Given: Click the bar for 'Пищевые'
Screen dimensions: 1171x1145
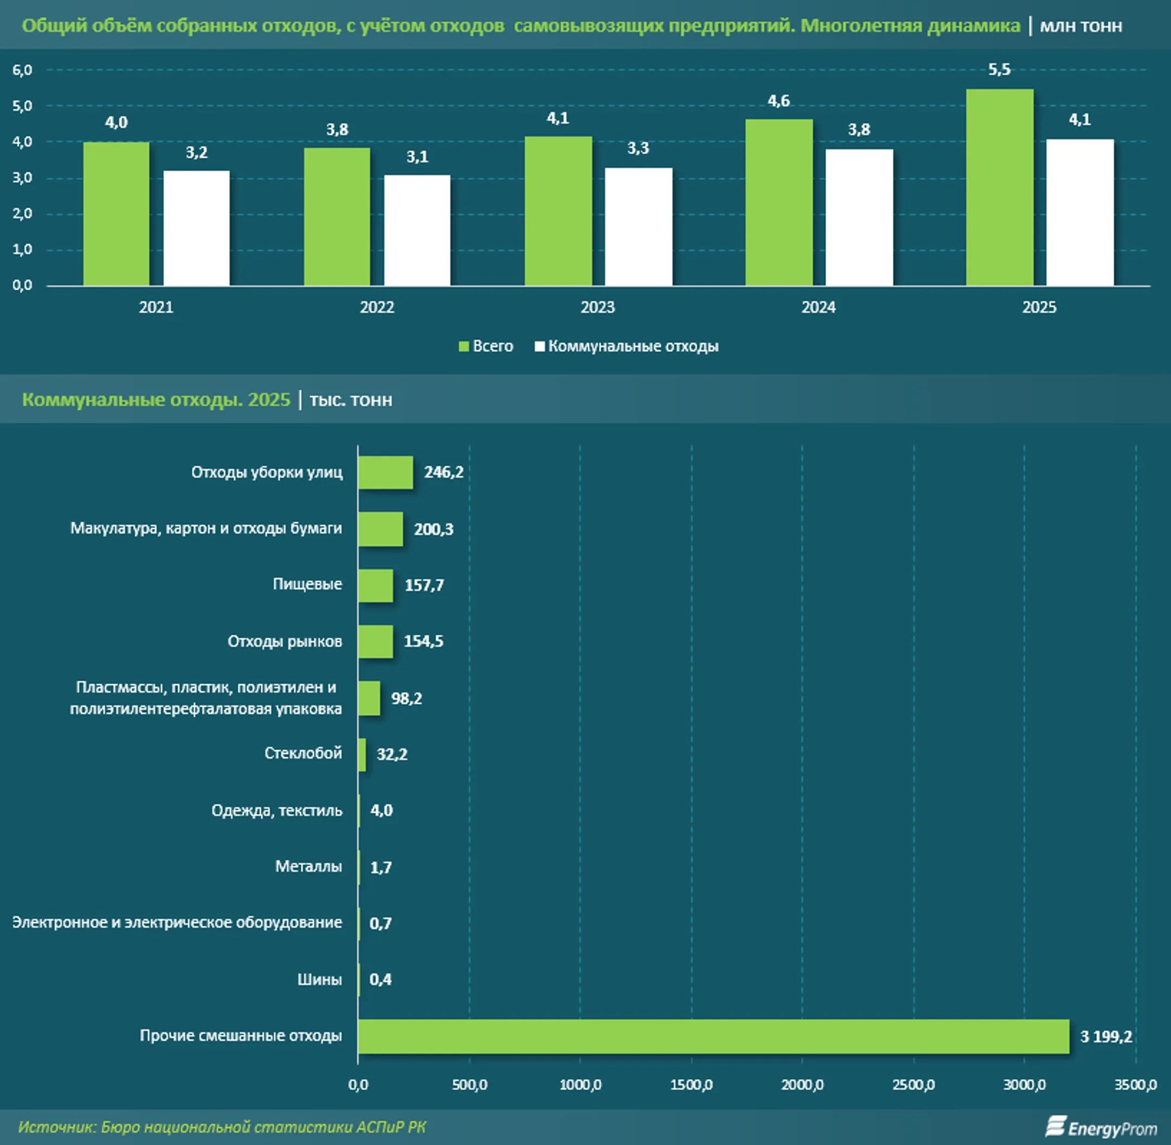Looking at the screenshot, I should (376, 586).
